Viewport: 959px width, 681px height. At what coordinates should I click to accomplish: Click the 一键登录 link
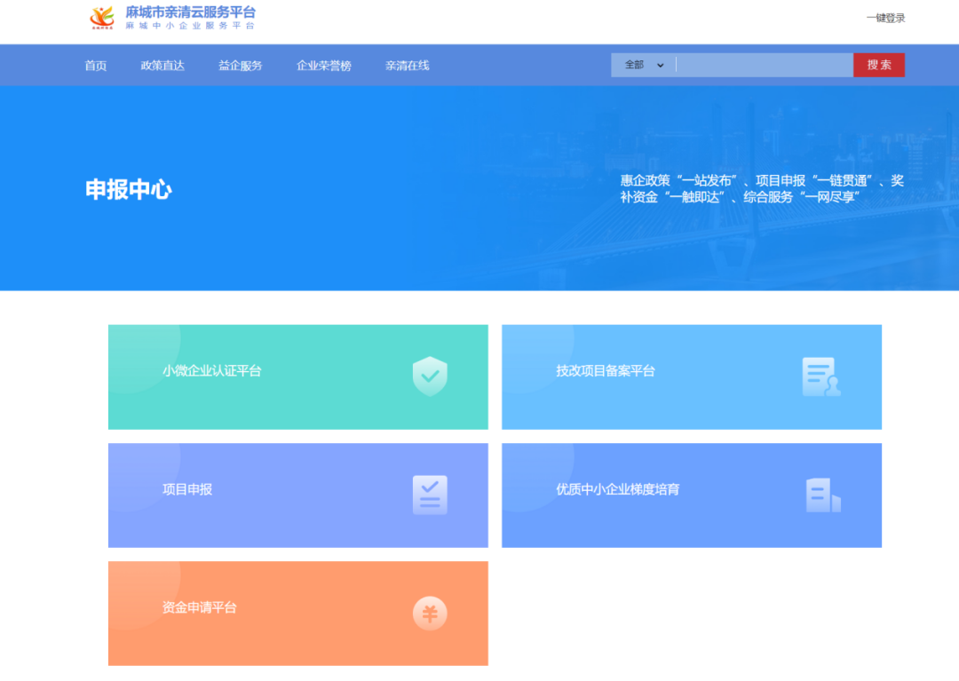pyautogui.click(x=884, y=17)
